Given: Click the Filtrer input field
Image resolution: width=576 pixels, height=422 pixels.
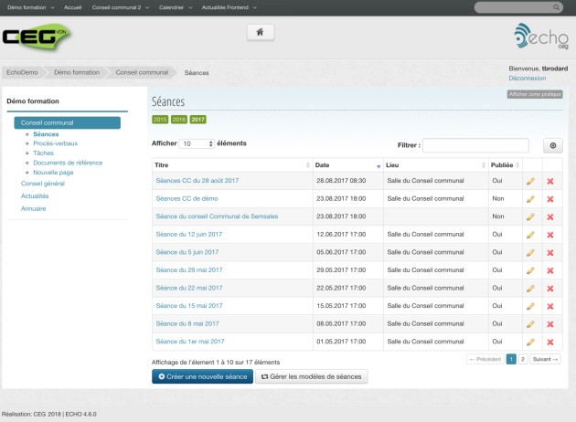Looking at the screenshot, I should (475, 145).
